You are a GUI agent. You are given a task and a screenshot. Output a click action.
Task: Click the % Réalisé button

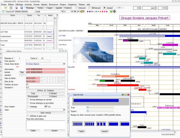click(x=53, y=93)
